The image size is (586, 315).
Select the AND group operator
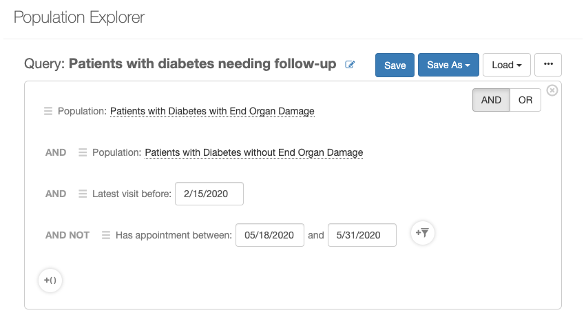491,100
